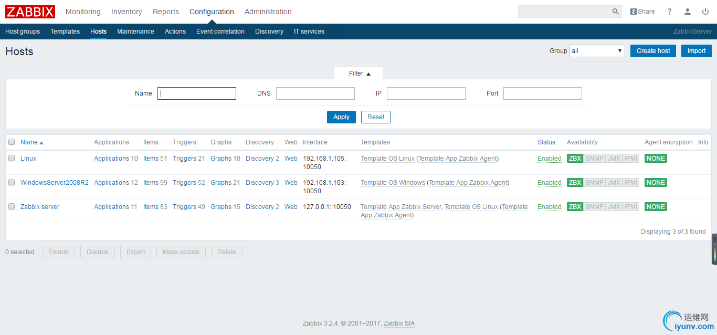The image size is (717, 335).
Task: Click the Import button
Action: pyautogui.click(x=697, y=51)
